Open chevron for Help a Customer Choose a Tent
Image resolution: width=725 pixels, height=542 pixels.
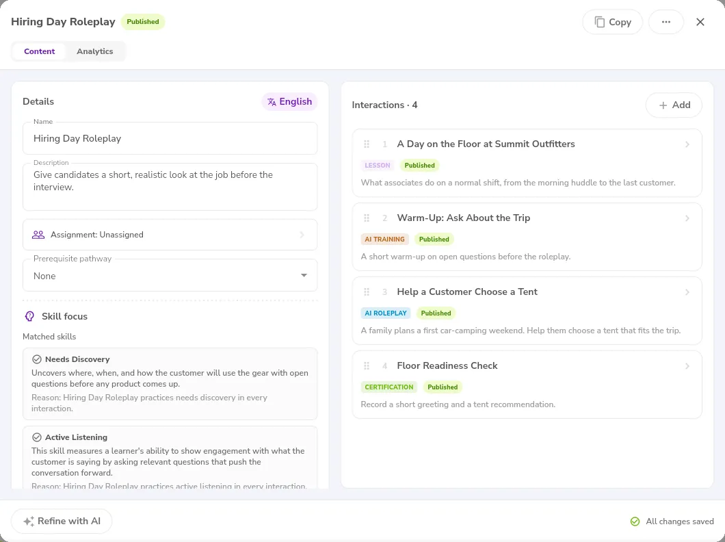(687, 292)
